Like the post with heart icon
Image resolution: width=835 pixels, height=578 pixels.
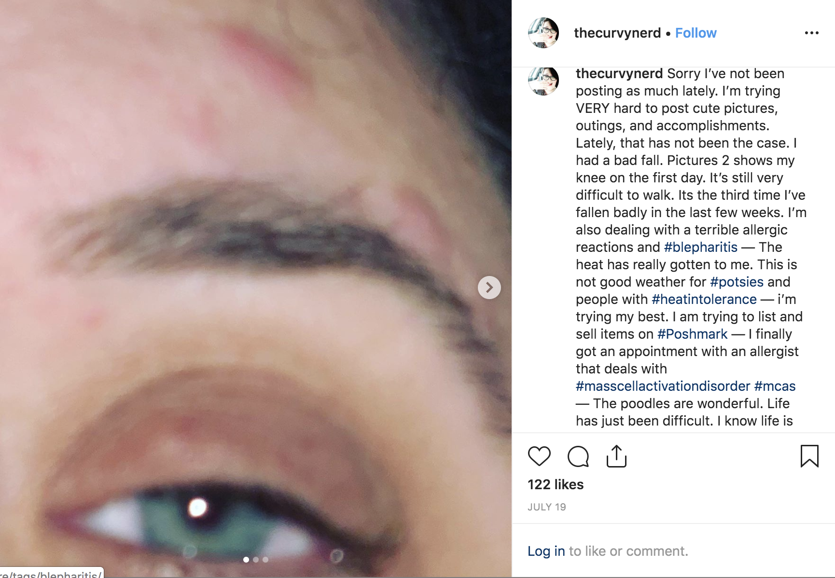click(x=539, y=456)
